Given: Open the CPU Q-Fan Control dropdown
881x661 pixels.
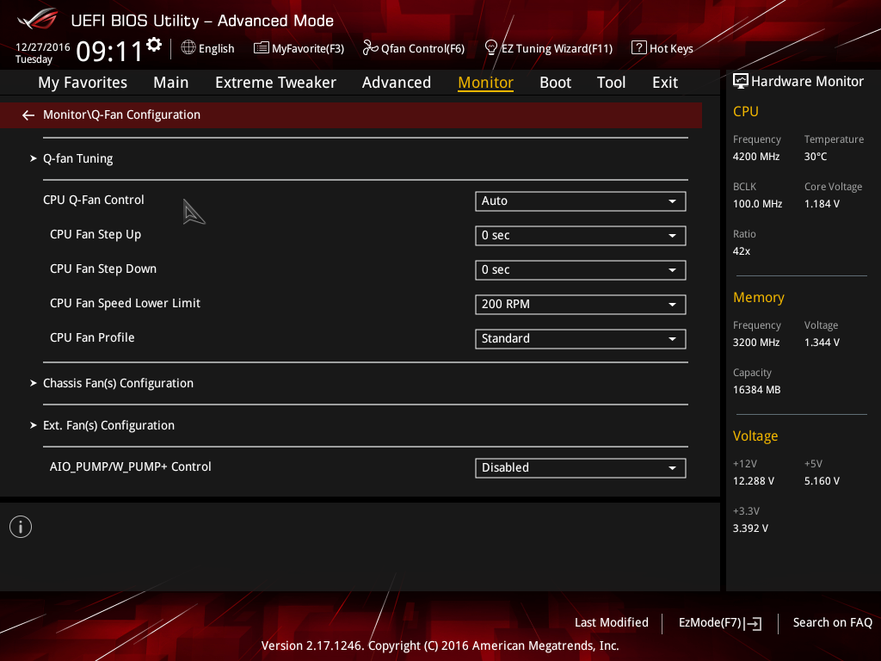Looking at the screenshot, I should 580,201.
